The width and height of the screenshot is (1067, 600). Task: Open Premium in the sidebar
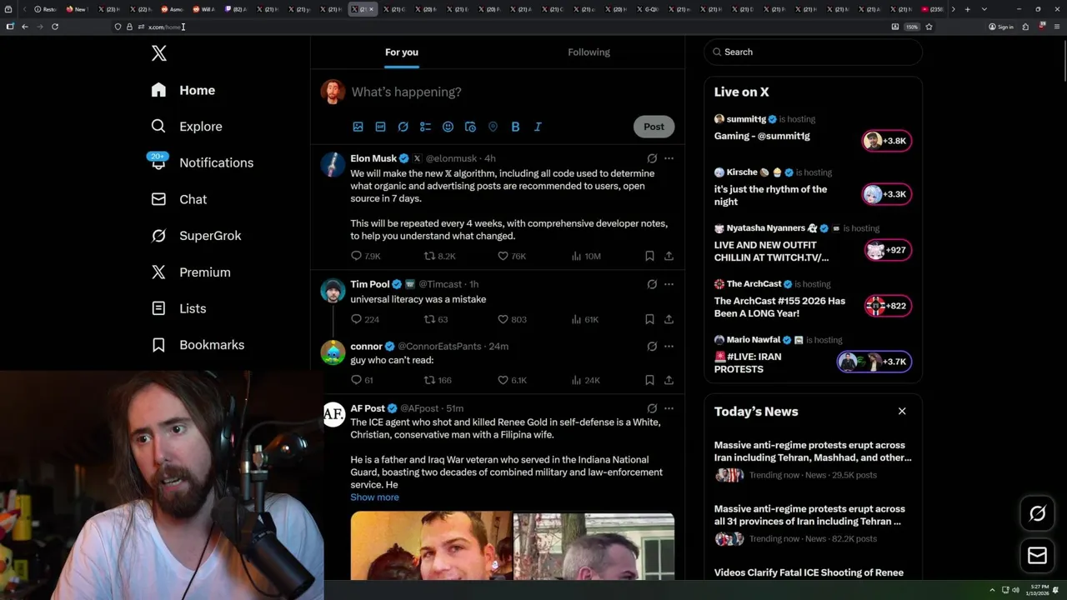tap(190, 272)
